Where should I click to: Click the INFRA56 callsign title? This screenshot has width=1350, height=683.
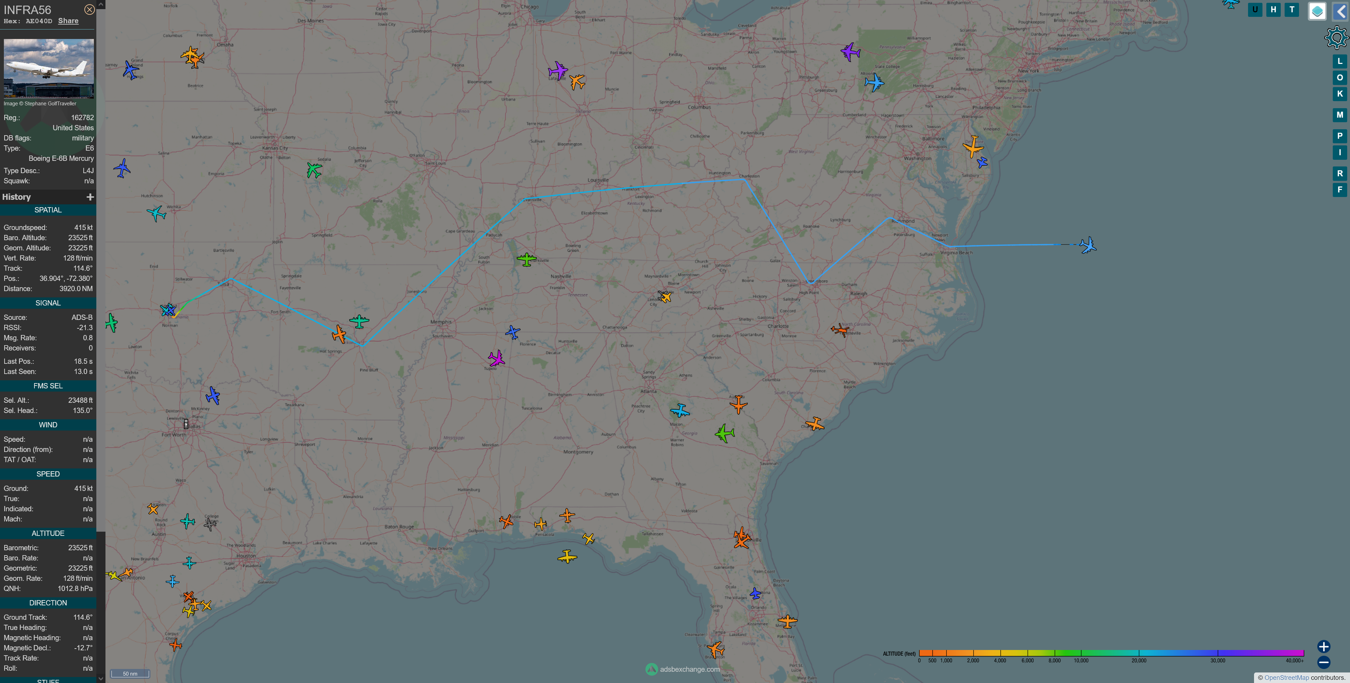coord(27,10)
